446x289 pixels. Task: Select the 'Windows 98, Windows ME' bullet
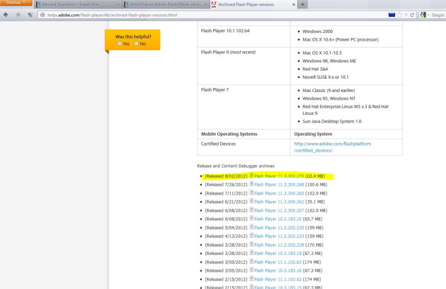click(329, 61)
